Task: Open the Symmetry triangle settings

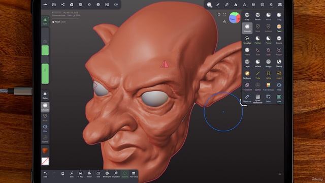Action: click(236, 5)
